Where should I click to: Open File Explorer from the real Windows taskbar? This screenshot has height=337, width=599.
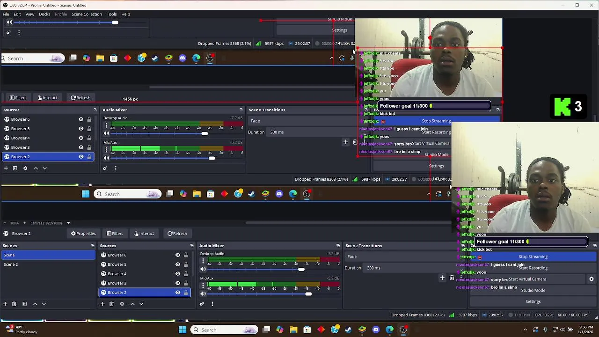pos(293,330)
